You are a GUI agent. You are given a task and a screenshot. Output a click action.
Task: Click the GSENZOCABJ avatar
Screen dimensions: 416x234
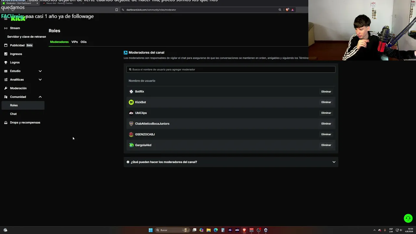131,135
